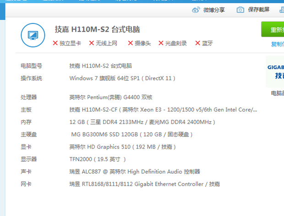Click the MG BG300M6 SSD 120GB value
284x216 pixels.
pos(131,134)
